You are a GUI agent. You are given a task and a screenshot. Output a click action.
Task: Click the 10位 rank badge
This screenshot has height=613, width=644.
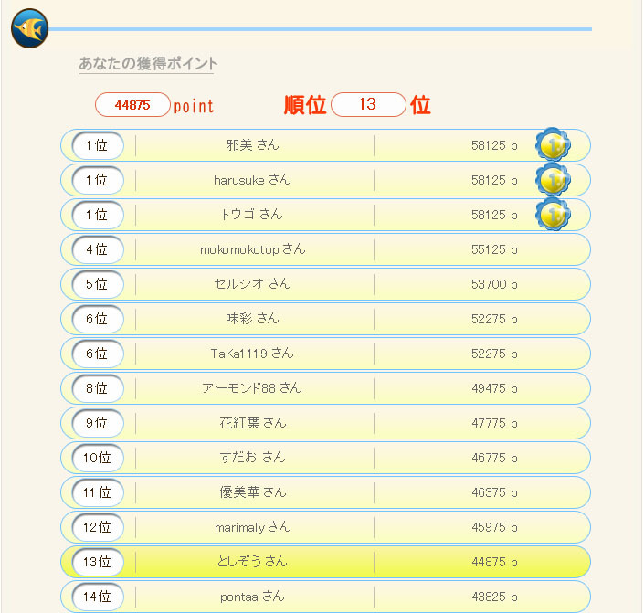(97, 458)
